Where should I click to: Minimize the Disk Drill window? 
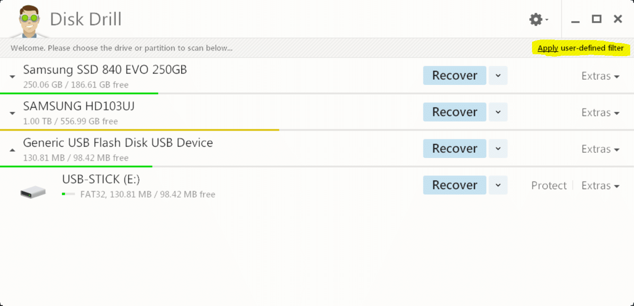click(575, 20)
